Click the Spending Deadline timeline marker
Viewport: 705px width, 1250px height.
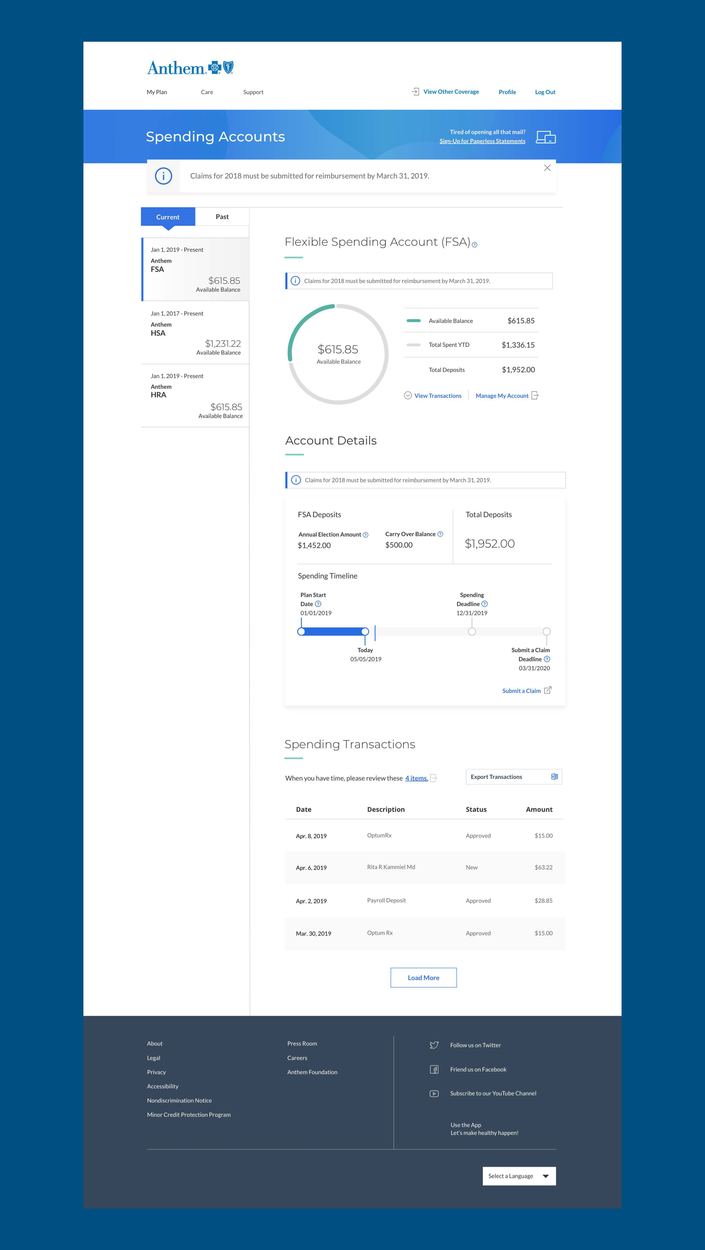[472, 631]
